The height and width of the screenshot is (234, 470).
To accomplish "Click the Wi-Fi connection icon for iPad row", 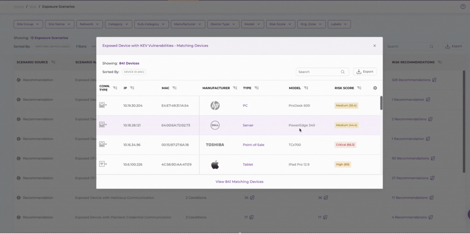I will [x=103, y=164].
